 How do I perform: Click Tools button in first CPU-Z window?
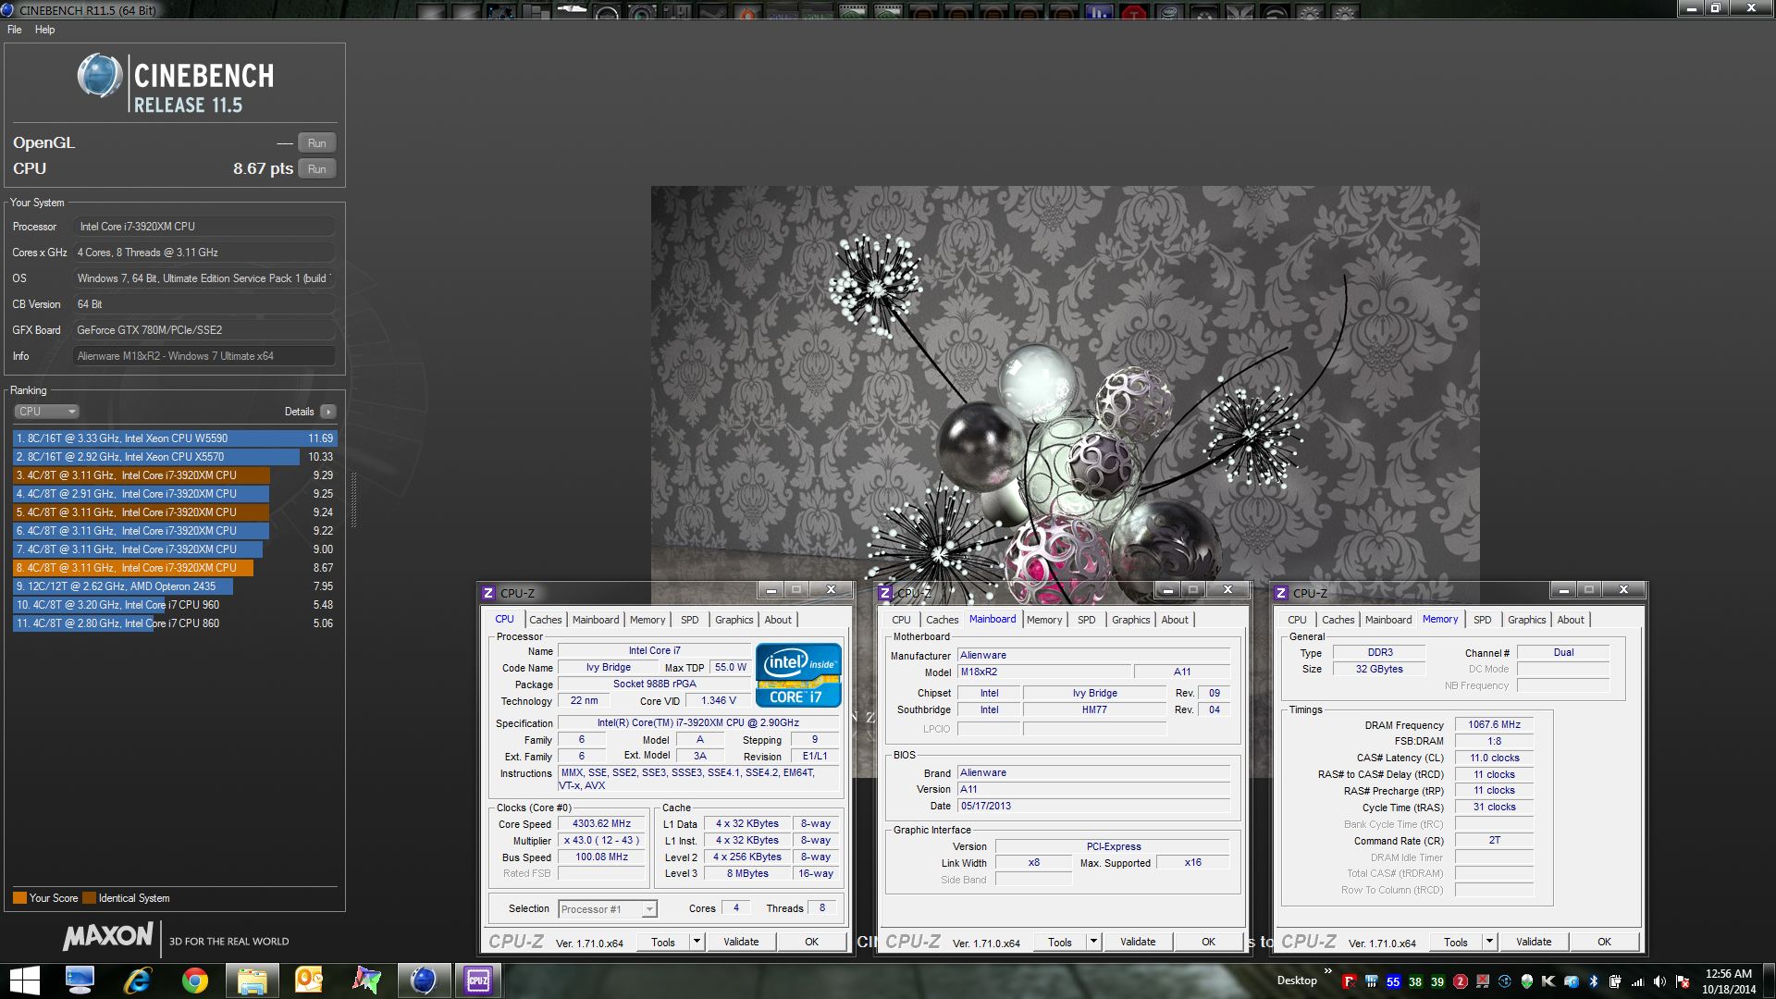663,942
